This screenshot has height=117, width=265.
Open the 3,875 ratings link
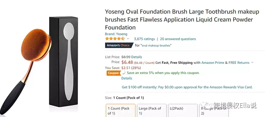[144, 39]
